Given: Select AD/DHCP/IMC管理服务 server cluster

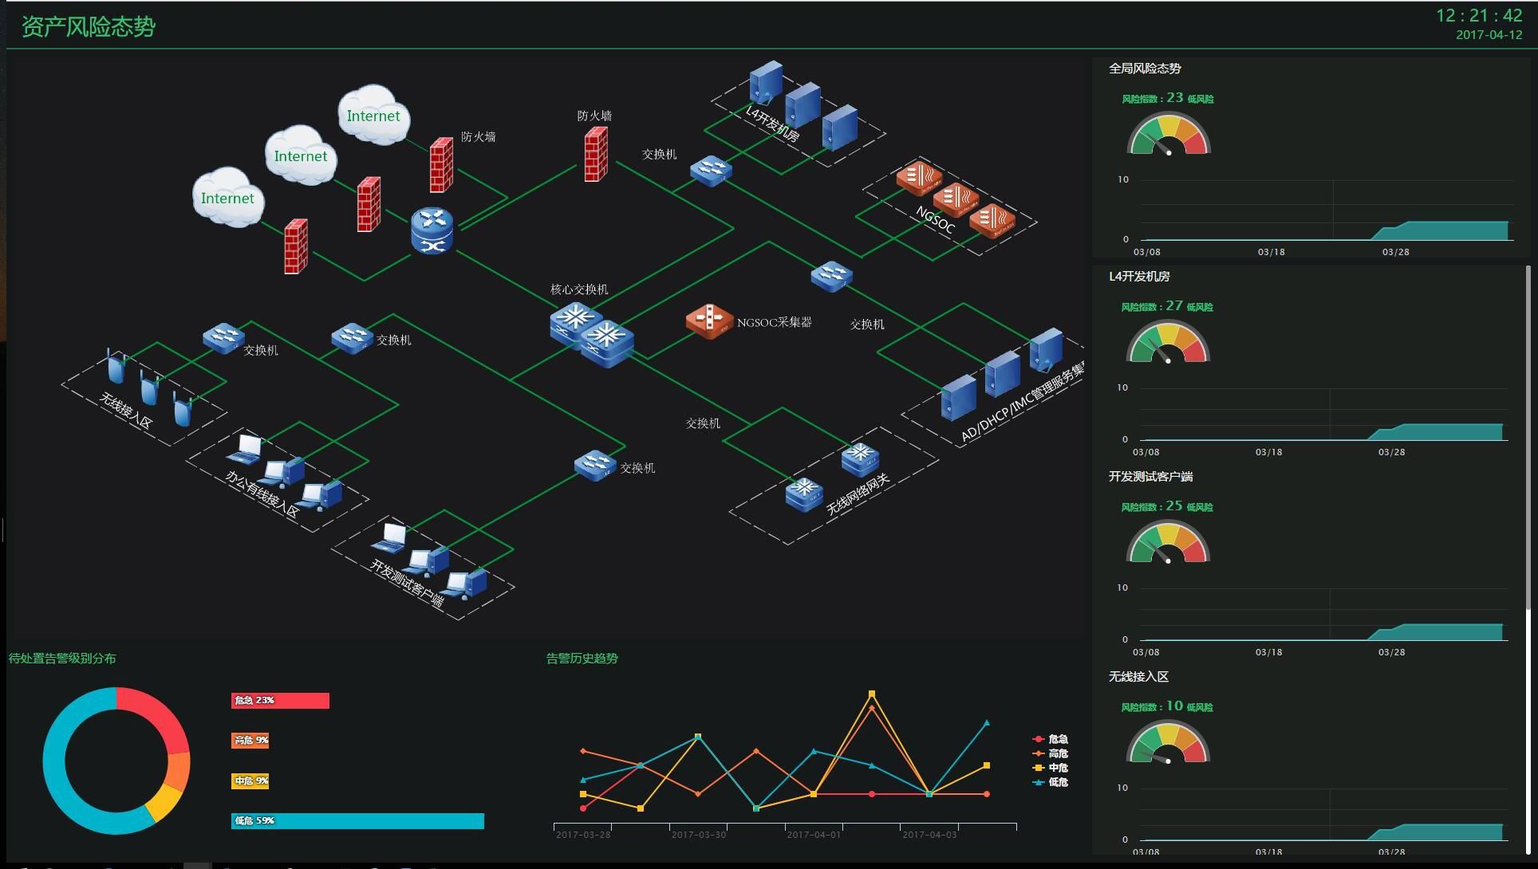Looking at the screenshot, I should point(1002,374).
